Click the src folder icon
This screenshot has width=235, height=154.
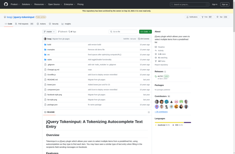pos(45,55)
